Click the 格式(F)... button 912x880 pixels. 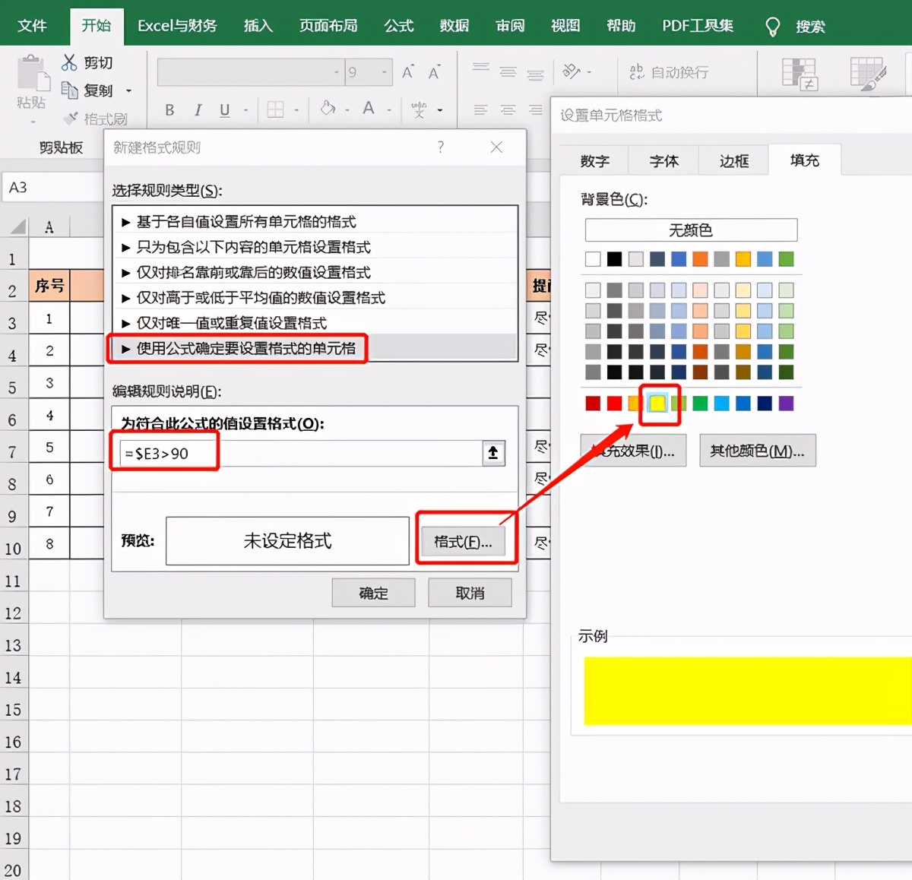pos(463,542)
